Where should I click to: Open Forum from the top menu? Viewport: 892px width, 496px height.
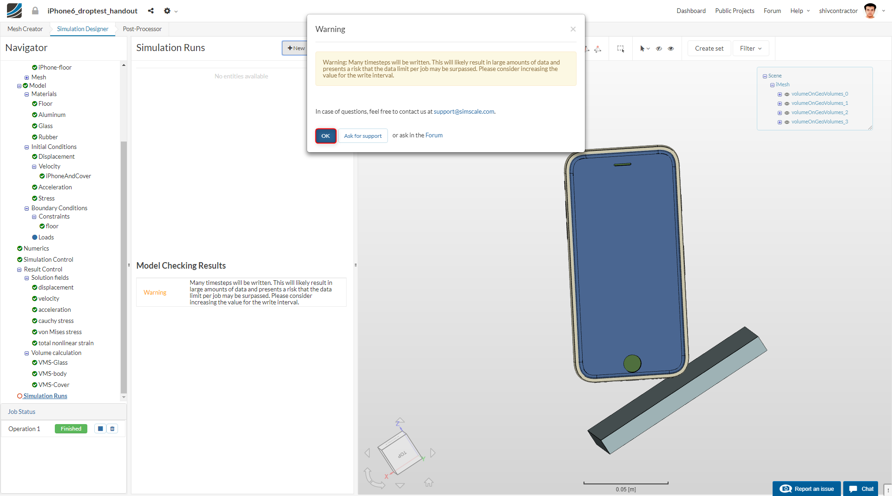click(772, 11)
